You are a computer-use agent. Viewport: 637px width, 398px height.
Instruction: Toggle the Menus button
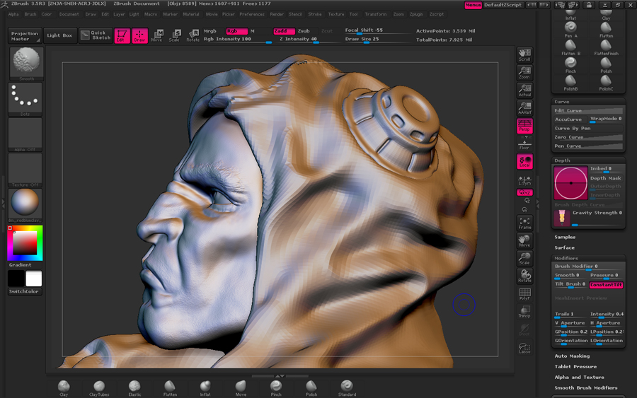click(473, 5)
